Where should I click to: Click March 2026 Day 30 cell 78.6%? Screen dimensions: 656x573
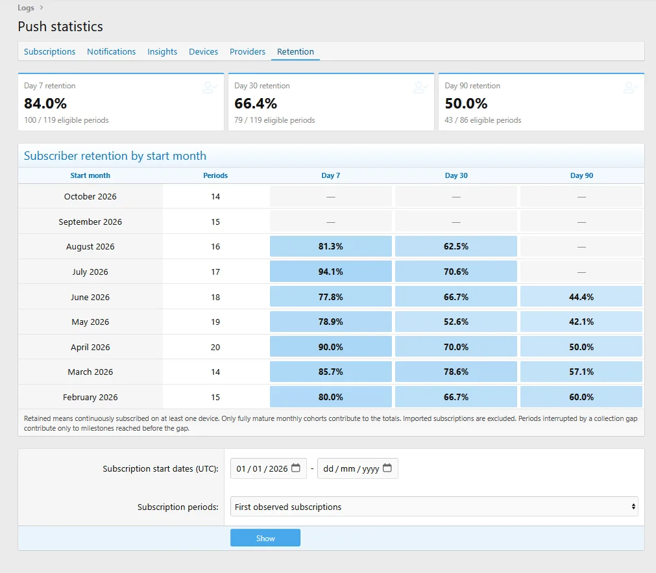[x=456, y=372]
